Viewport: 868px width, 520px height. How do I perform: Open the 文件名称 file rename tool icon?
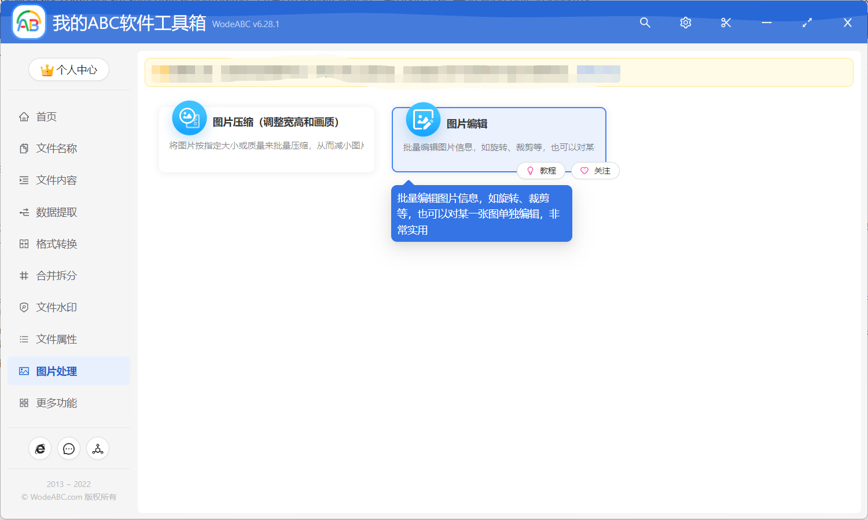tap(23, 148)
